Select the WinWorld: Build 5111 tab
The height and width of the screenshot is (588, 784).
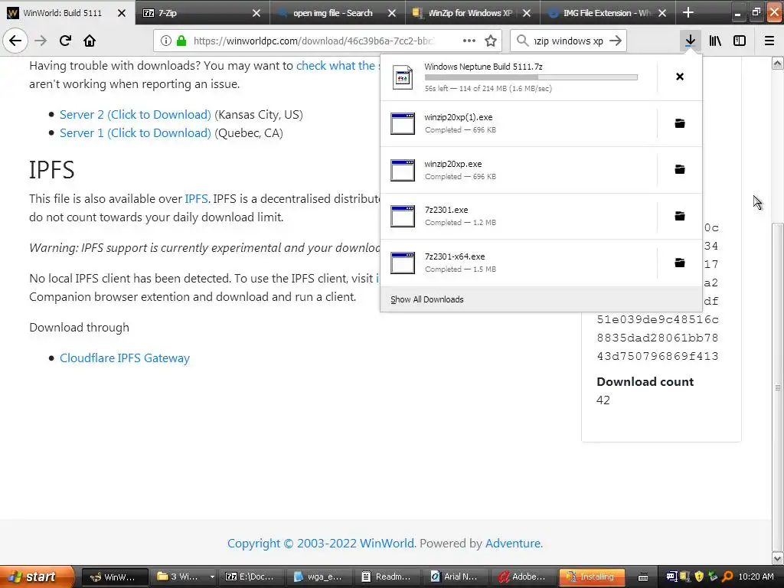[67, 13]
